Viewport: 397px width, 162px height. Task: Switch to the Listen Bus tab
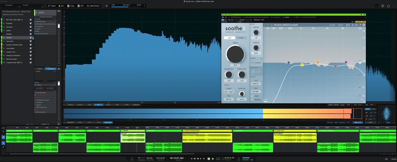(x=50, y=69)
